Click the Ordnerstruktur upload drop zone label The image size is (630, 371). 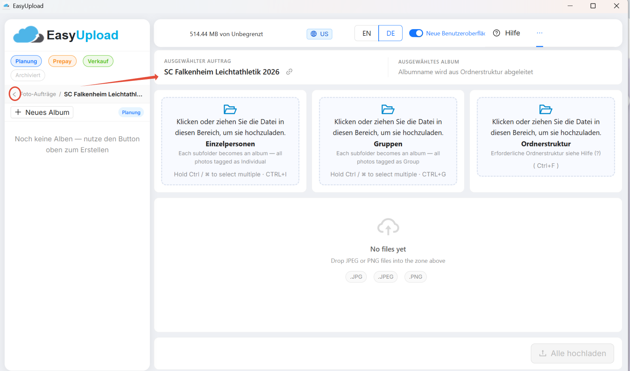coord(546,144)
